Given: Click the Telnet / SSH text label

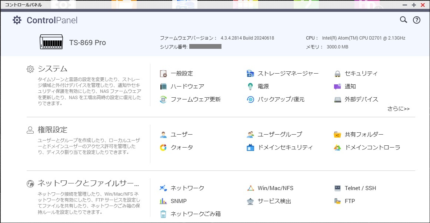Looking at the screenshot, I should pyautogui.click(x=360, y=188).
